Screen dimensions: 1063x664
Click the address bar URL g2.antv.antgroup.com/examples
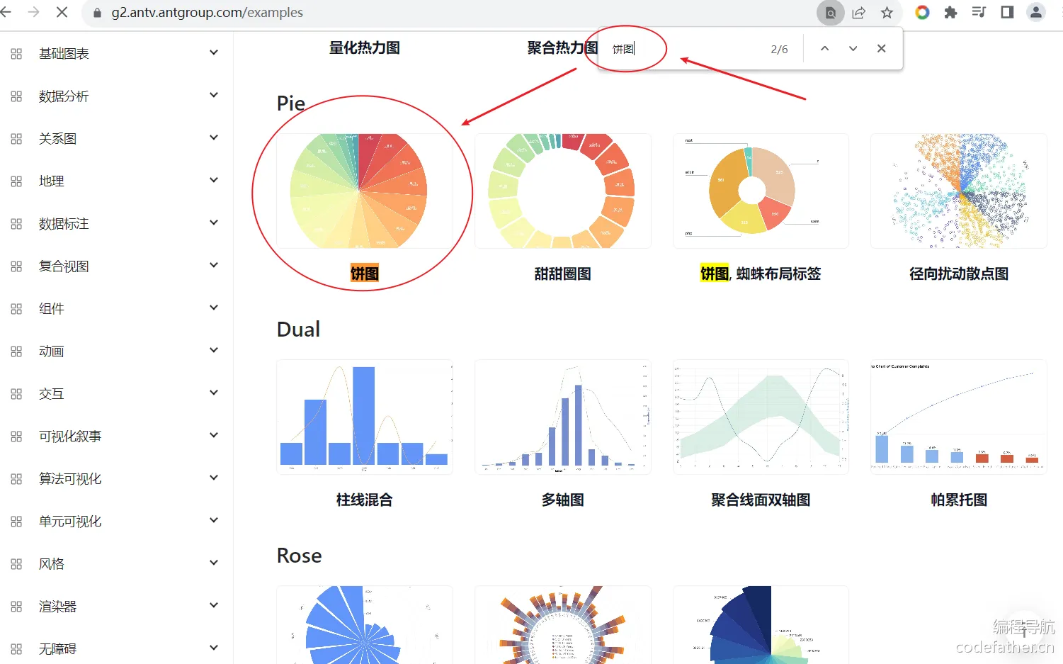point(207,13)
